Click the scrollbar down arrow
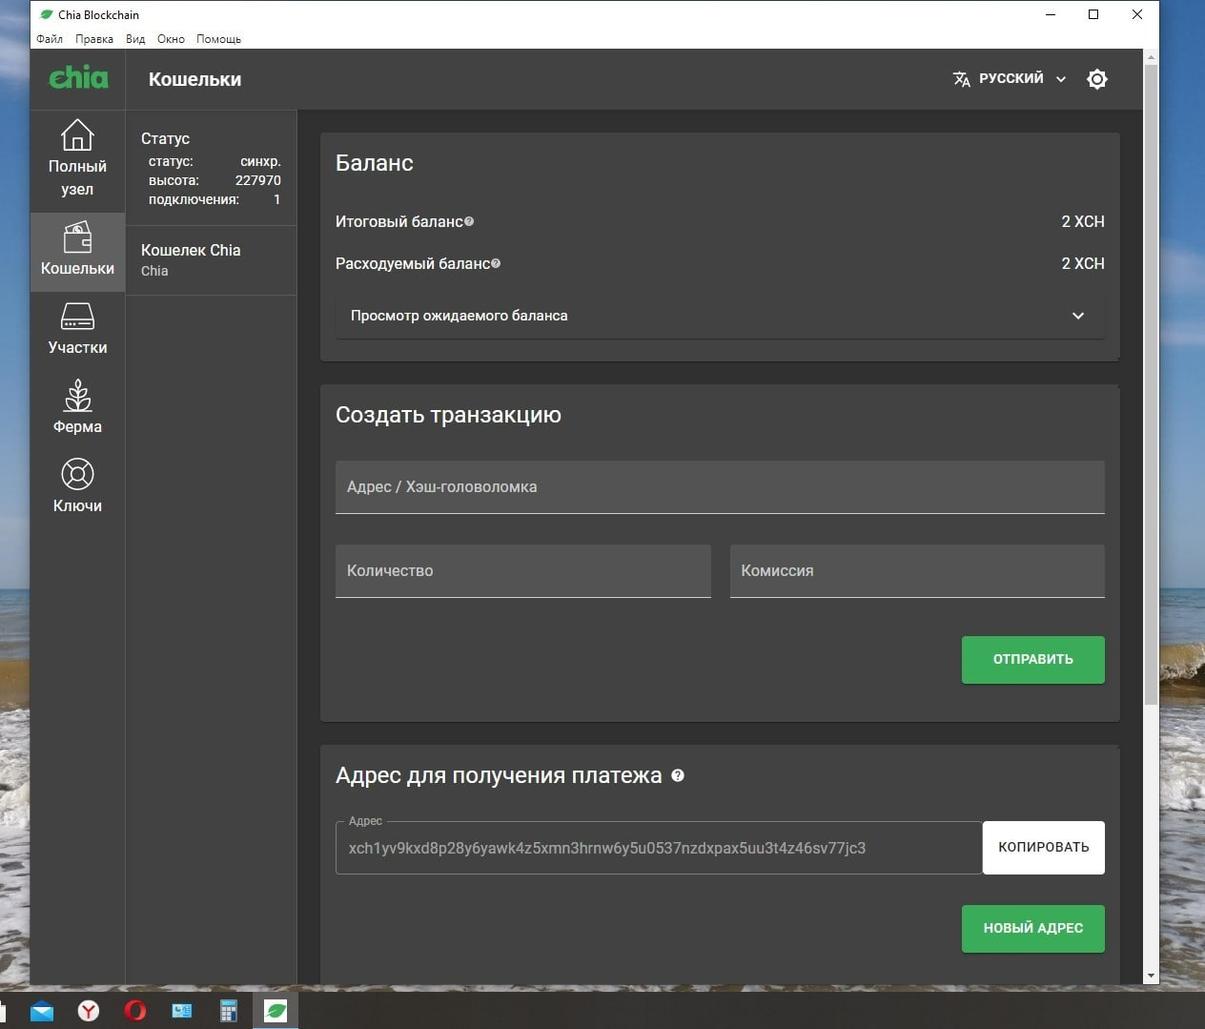 (x=1151, y=976)
